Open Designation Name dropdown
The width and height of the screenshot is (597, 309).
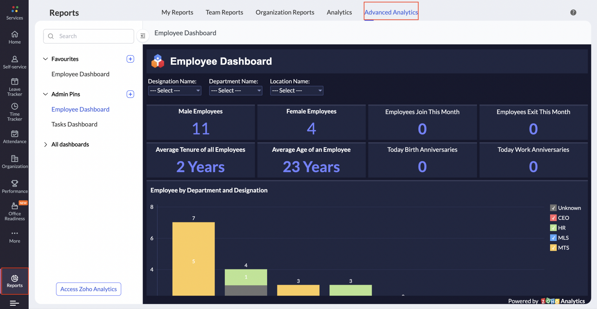pos(175,90)
